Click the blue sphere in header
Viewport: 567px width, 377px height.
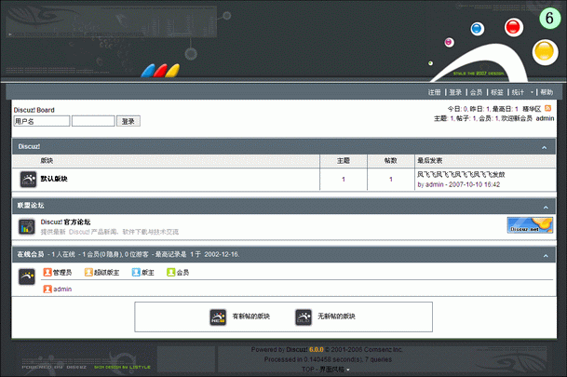coord(478,29)
